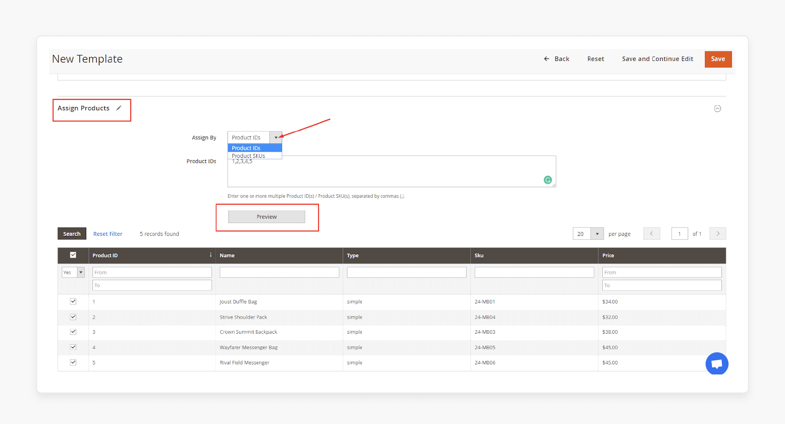Click the Grammarly icon in Product IDs textarea
Image resolution: width=785 pixels, height=424 pixels.
coord(548,180)
